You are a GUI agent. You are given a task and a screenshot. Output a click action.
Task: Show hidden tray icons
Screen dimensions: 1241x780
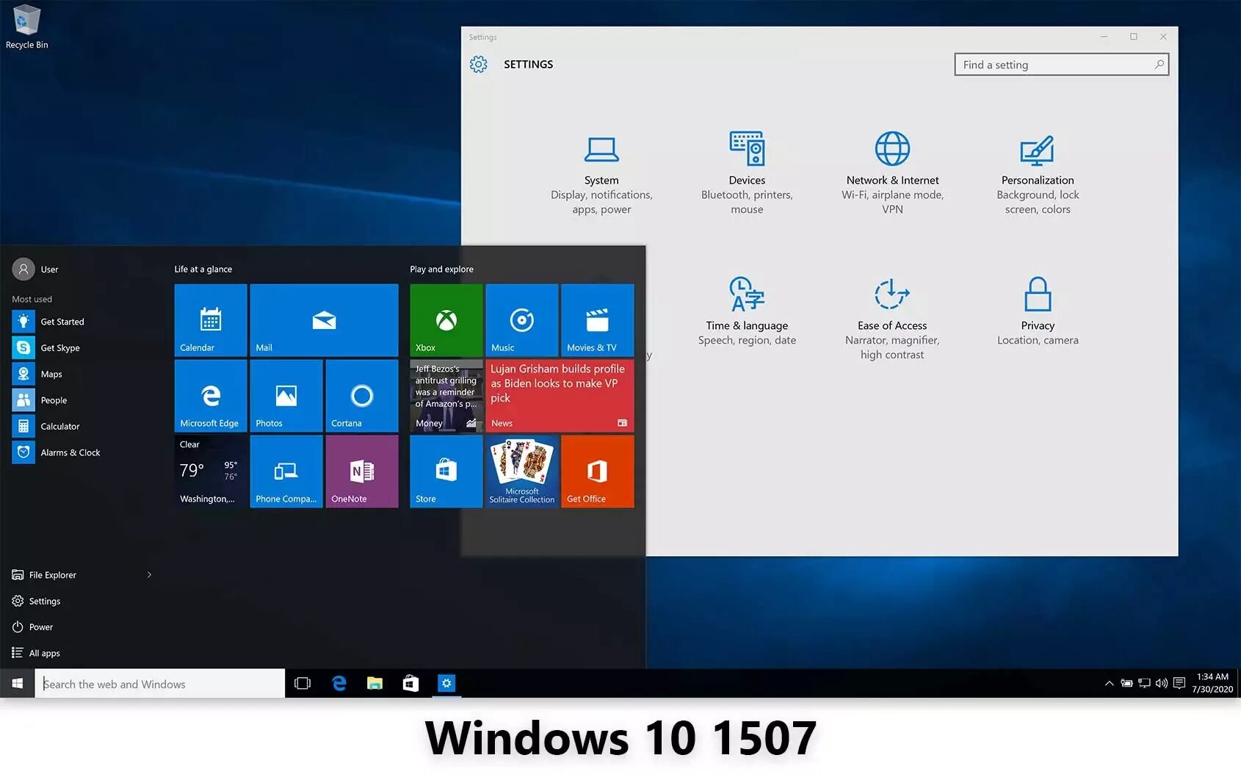1109,684
